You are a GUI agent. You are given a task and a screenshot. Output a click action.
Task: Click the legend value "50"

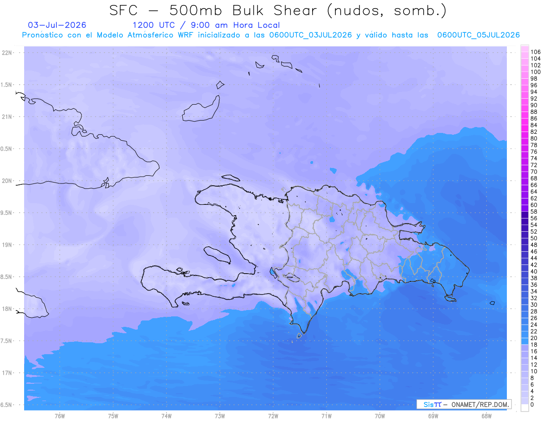[534, 239]
